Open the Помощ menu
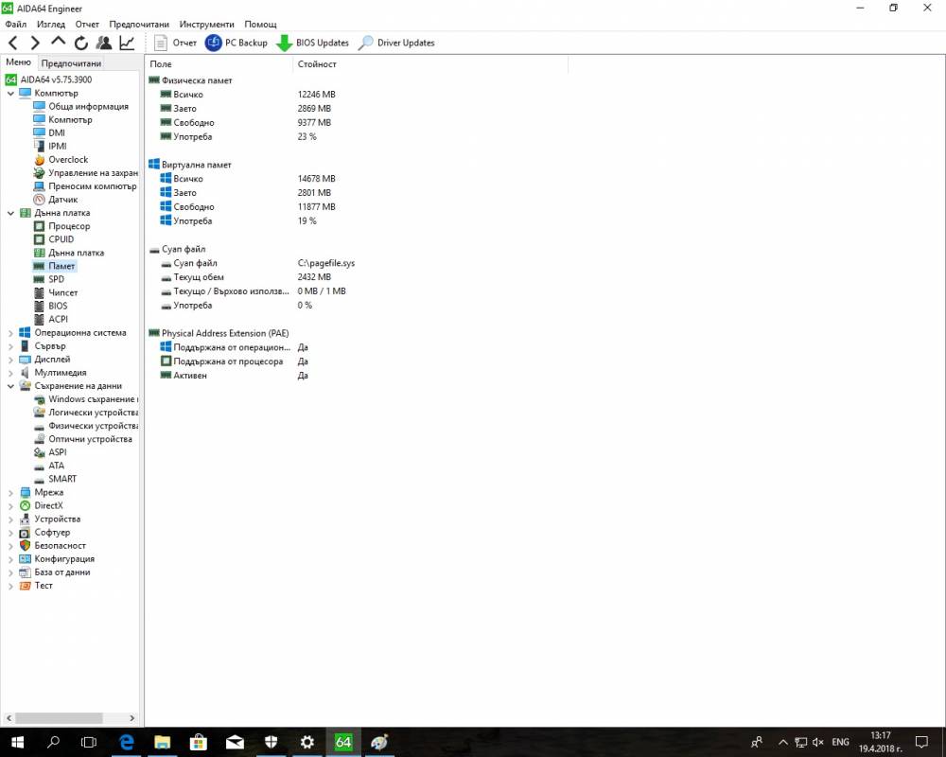Viewport: 946px width, 757px height. click(261, 25)
